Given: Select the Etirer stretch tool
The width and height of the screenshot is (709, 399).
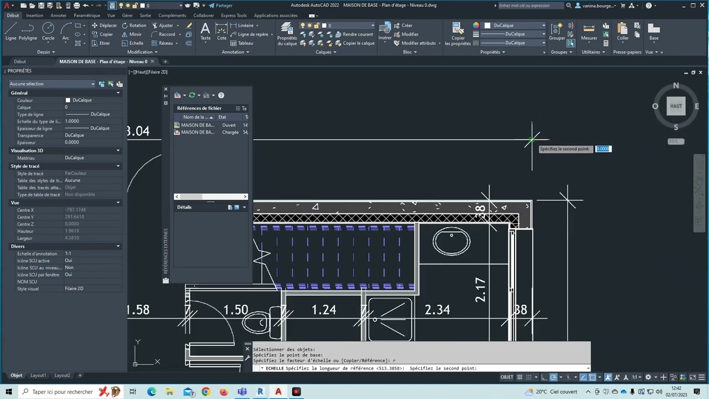Looking at the screenshot, I should [x=101, y=43].
